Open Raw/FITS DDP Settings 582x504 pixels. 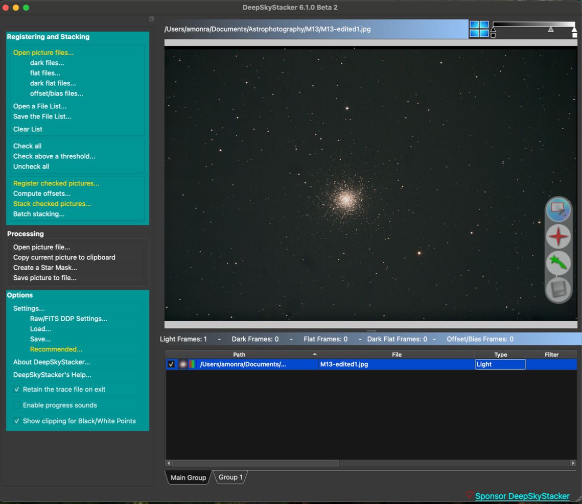point(68,319)
